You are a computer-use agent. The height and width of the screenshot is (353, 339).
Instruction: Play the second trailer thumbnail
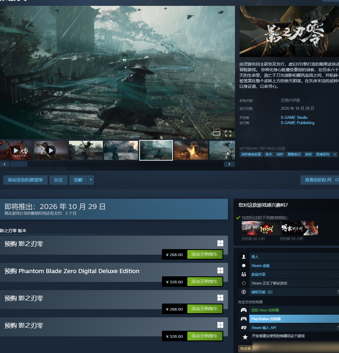tap(51, 150)
